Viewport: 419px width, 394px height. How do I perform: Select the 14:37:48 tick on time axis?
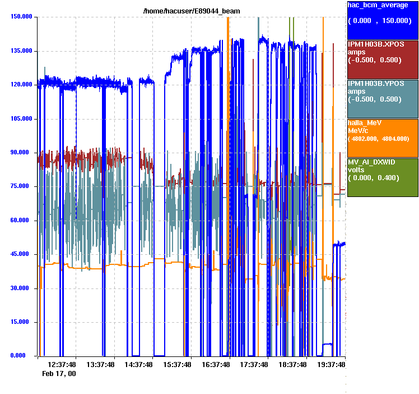(139, 364)
